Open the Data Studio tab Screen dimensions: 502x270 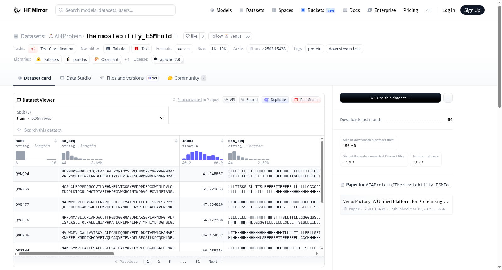76,78
